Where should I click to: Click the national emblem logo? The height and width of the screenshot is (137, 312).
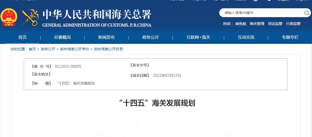pyautogui.click(x=9, y=17)
